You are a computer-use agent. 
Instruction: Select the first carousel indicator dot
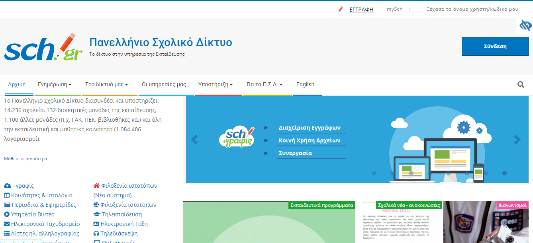(374, 173)
